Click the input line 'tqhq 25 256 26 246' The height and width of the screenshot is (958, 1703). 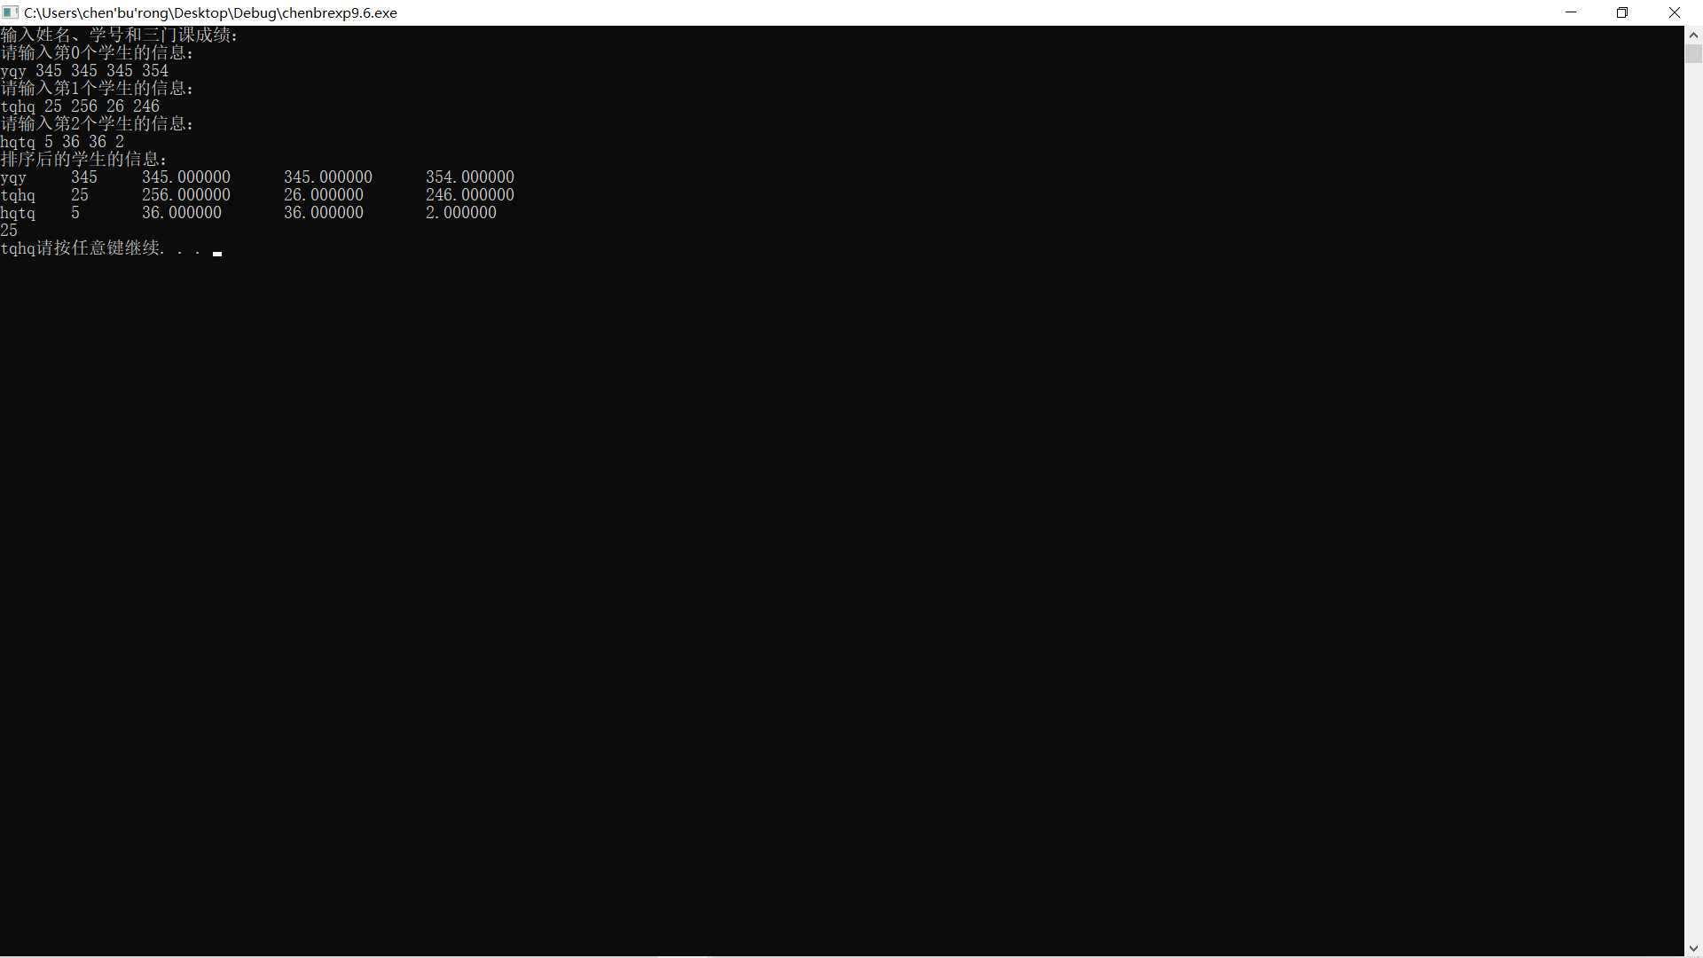tap(80, 106)
